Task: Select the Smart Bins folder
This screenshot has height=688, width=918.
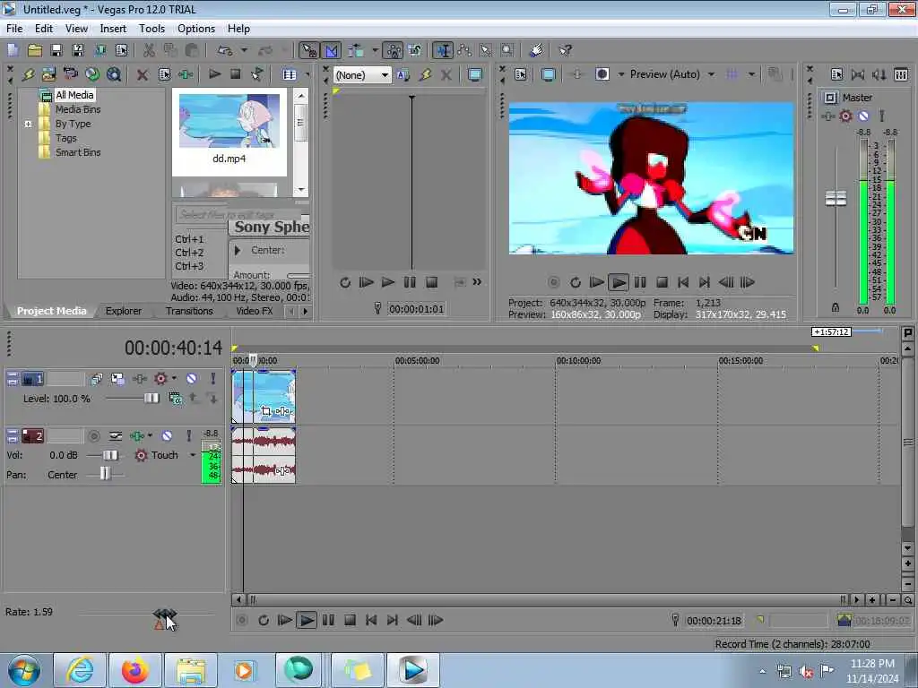Action: click(78, 152)
